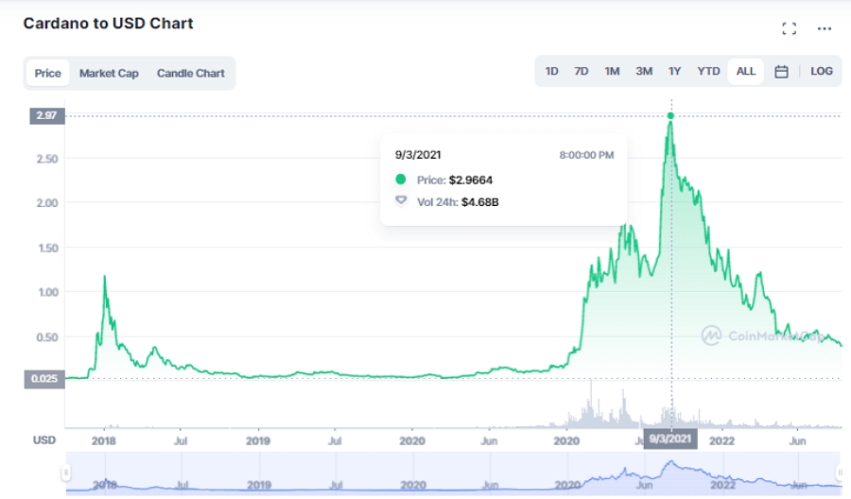
Task: Set range to YTD
Action: tap(708, 72)
